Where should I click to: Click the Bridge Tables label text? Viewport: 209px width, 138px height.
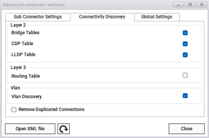pyautogui.click(x=25, y=33)
